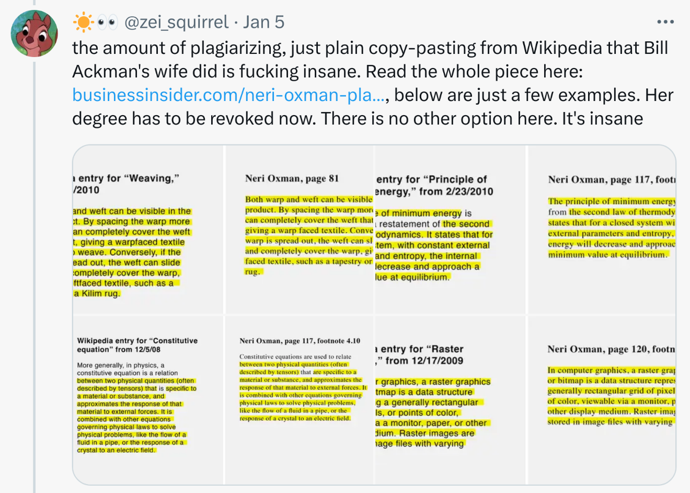Open the "Constitutive equation" Wikipedia entry image
Viewport: 690px width, 493px height.
(x=148, y=400)
